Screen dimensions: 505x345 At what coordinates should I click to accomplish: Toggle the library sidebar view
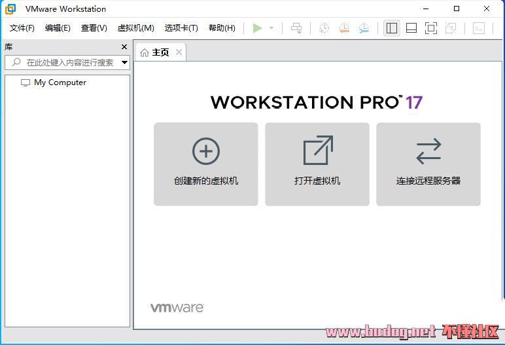[x=392, y=28]
